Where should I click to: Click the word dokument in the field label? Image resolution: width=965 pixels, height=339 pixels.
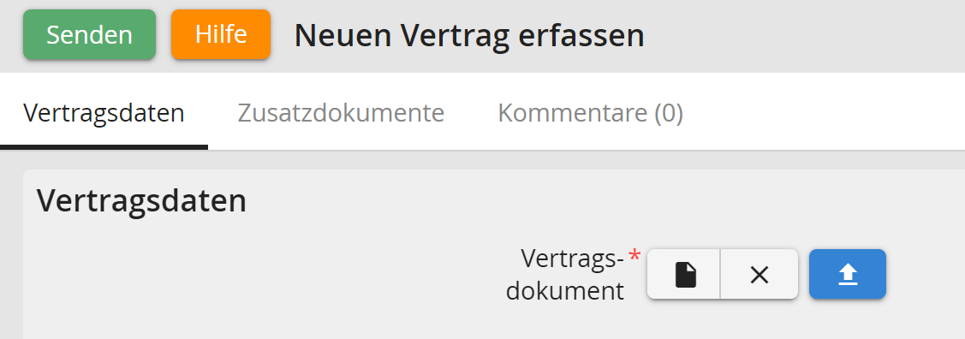point(565,290)
